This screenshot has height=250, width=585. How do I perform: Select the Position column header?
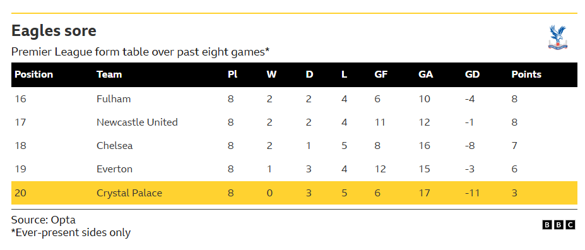click(x=33, y=74)
